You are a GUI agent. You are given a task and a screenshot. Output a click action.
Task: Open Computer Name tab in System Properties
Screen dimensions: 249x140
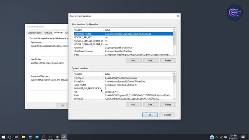(34, 33)
